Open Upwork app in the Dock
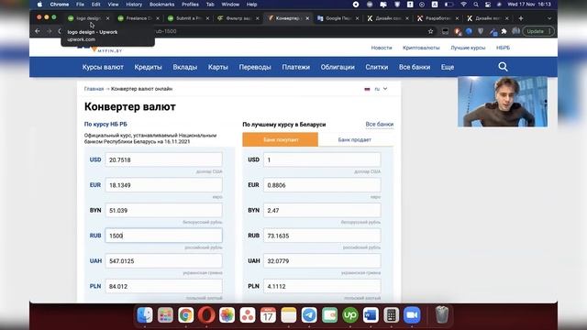The height and width of the screenshot is (330, 587). click(350, 315)
